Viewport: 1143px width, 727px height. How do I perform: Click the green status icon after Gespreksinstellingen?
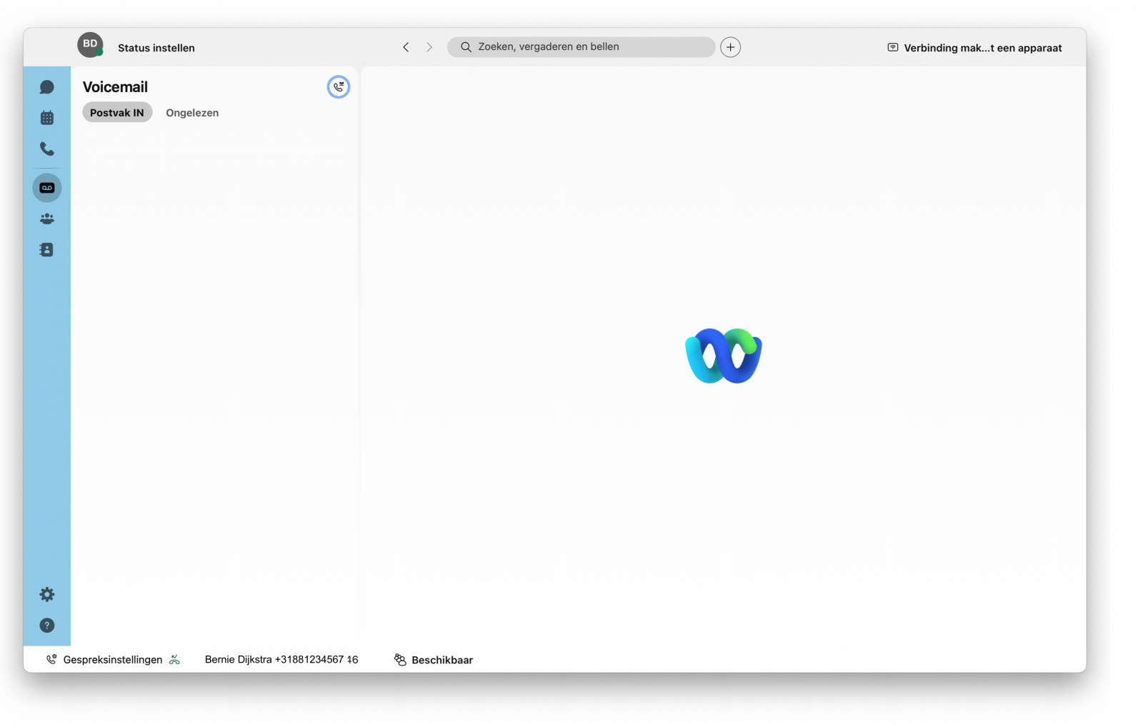point(174,660)
